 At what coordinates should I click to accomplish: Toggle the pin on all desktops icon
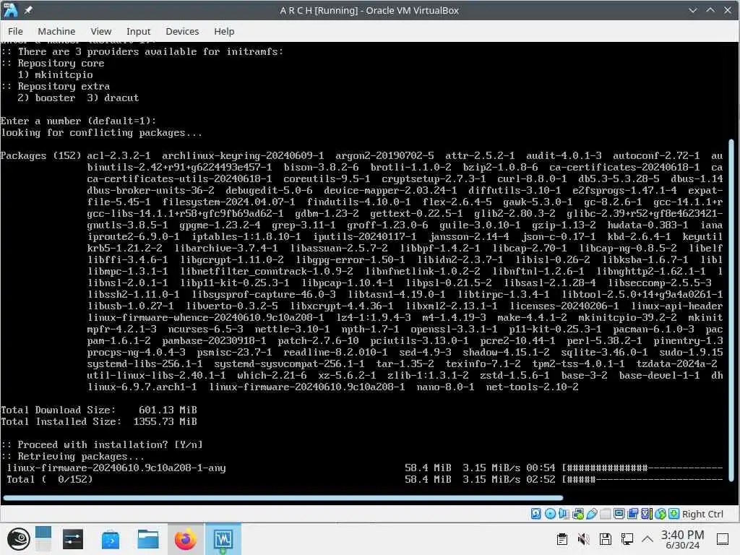tap(28, 10)
